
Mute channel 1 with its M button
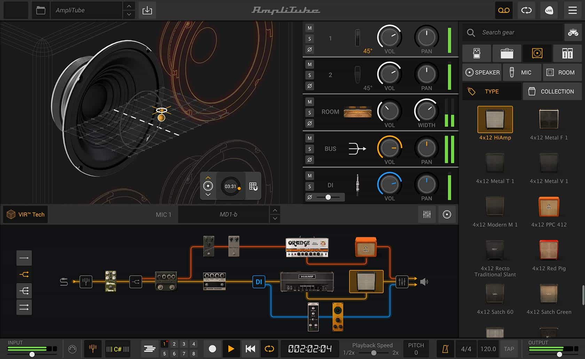tap(309, 27)
